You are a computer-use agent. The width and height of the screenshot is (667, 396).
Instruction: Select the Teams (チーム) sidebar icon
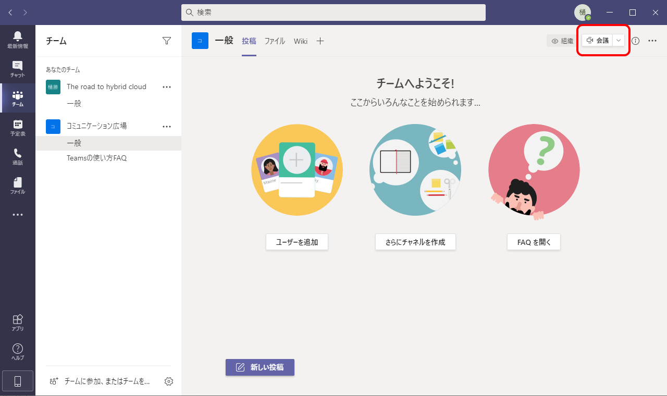[18, 98]
